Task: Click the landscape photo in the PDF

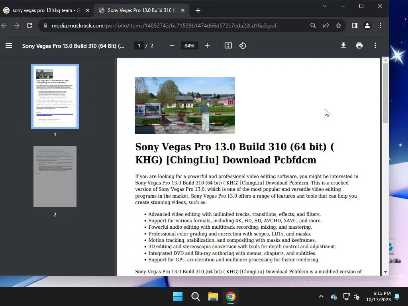Action: click(x=185, y=106)
